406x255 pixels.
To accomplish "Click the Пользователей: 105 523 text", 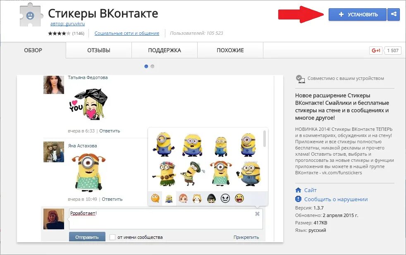I will click(196, 33).
